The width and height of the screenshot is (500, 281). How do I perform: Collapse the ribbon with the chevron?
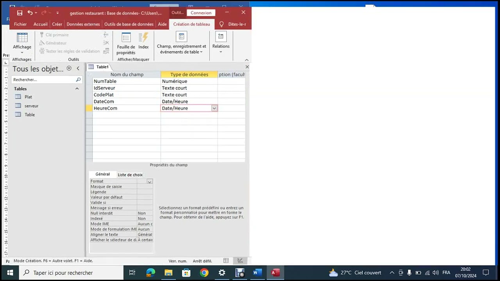pyautogui.click(x=246, y=60)
